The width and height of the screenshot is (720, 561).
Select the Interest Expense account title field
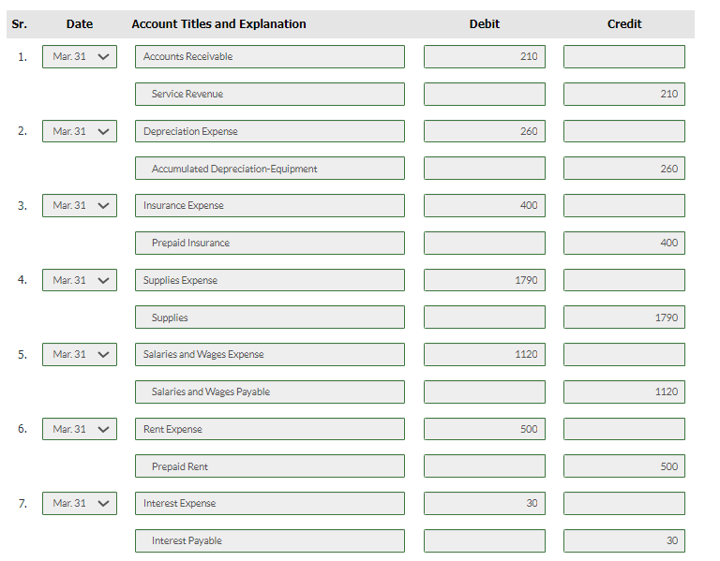click(270, 503)
